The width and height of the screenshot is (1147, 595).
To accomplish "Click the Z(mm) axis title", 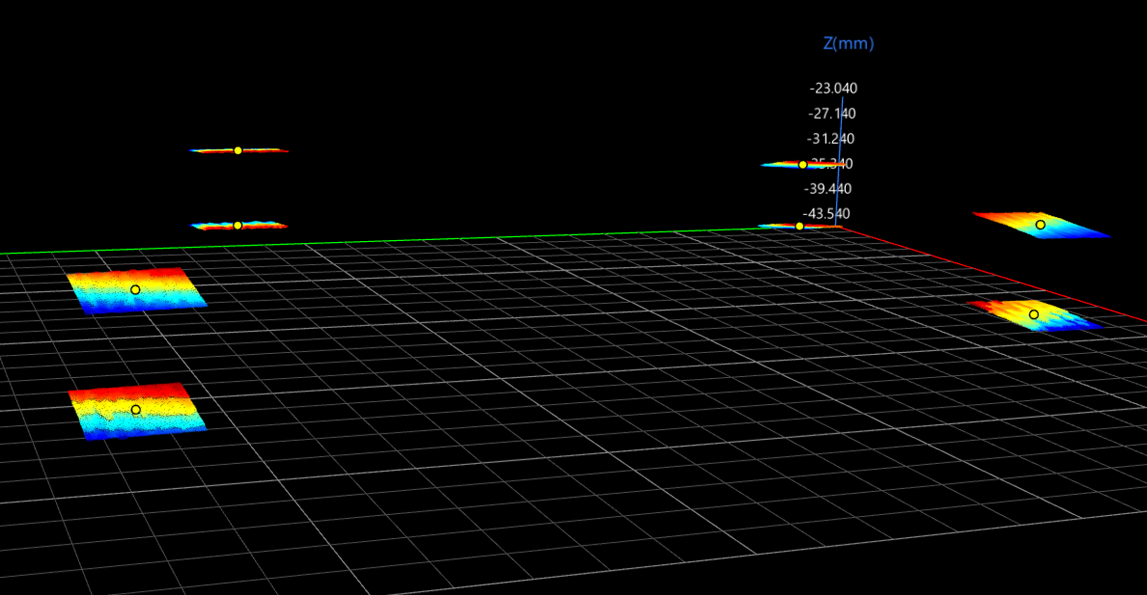I will pos(848,43).
